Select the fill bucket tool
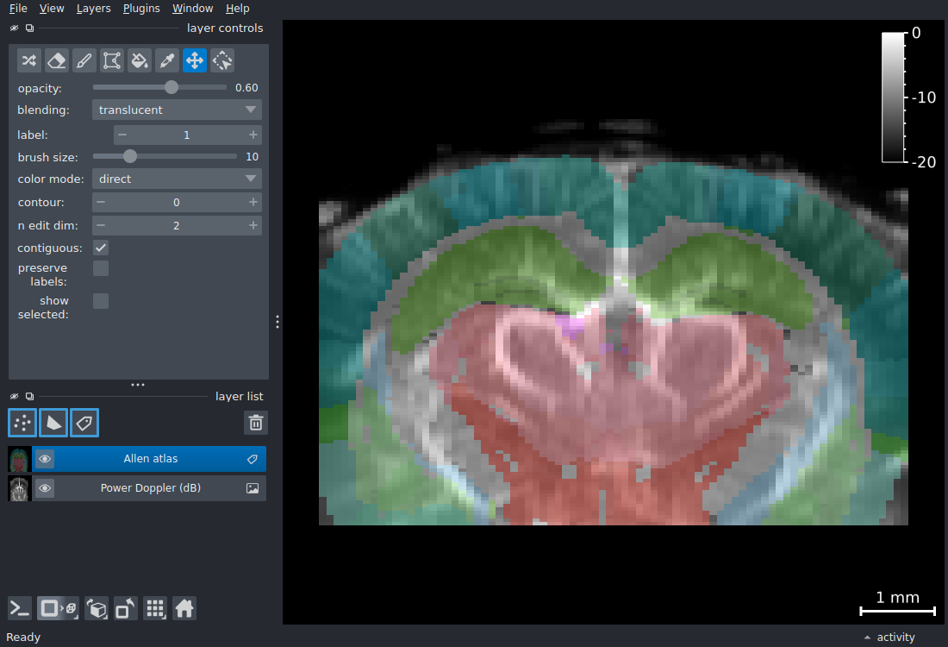The width and height of the screenshot is (948, 647). [140, 60]
